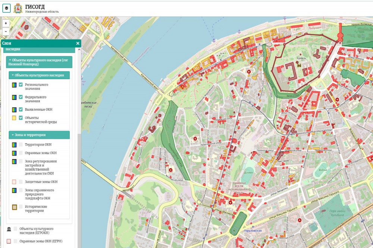The width and height of the screenshot is (373, 248).
Task: Enable the Охранные зоны ОКН layer
Action: [21, 153]
